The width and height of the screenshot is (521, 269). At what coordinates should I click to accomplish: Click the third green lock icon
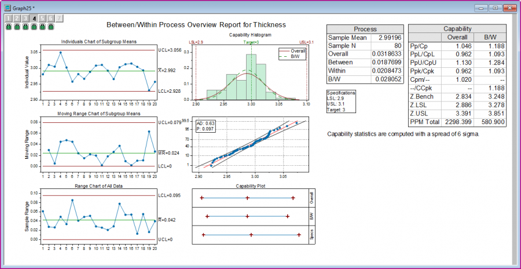(x=25, y=26)
